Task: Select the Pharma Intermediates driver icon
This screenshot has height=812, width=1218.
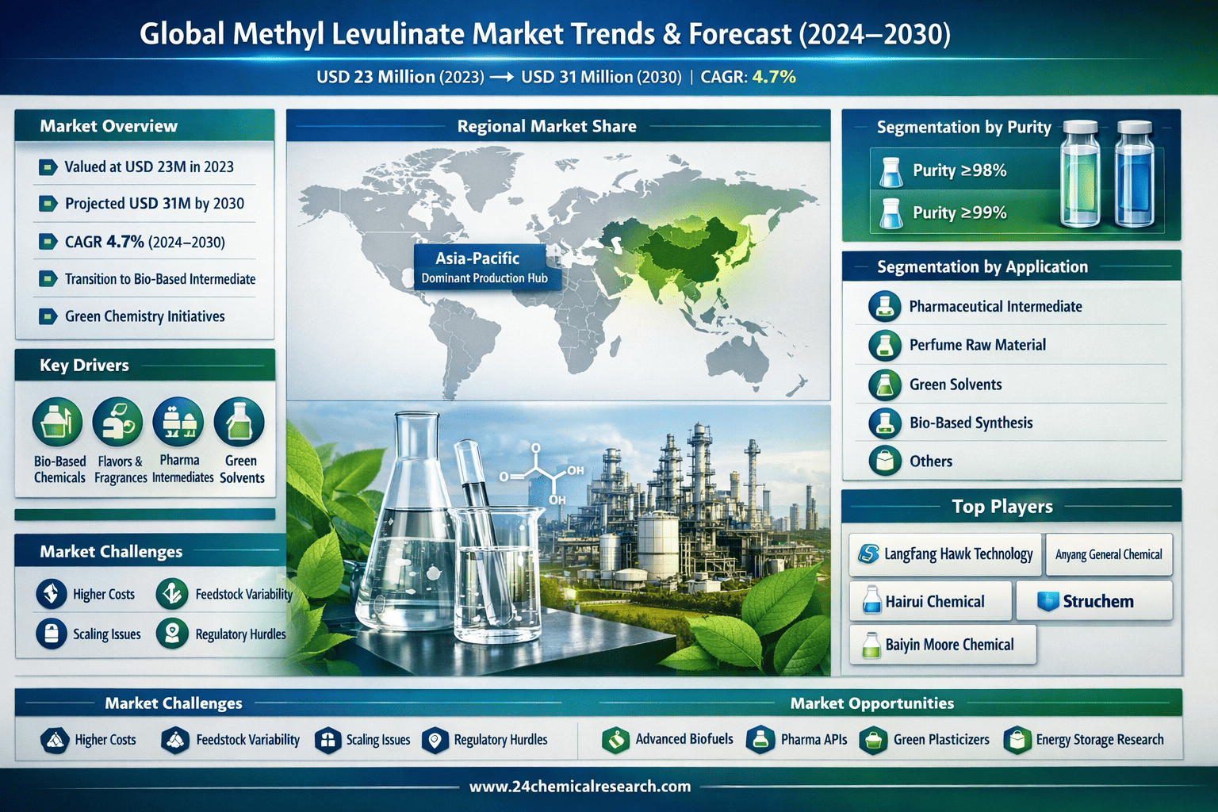Action: pyautogui.click(x=178, y=423)
